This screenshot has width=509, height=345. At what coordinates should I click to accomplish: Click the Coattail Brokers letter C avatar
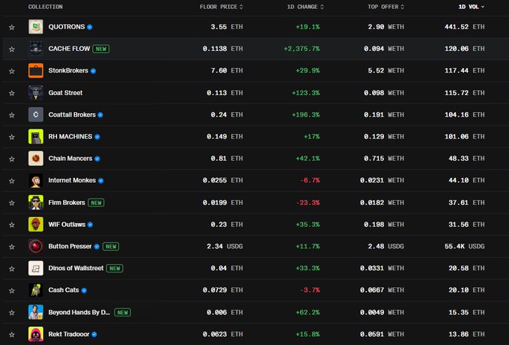point(36,115)
